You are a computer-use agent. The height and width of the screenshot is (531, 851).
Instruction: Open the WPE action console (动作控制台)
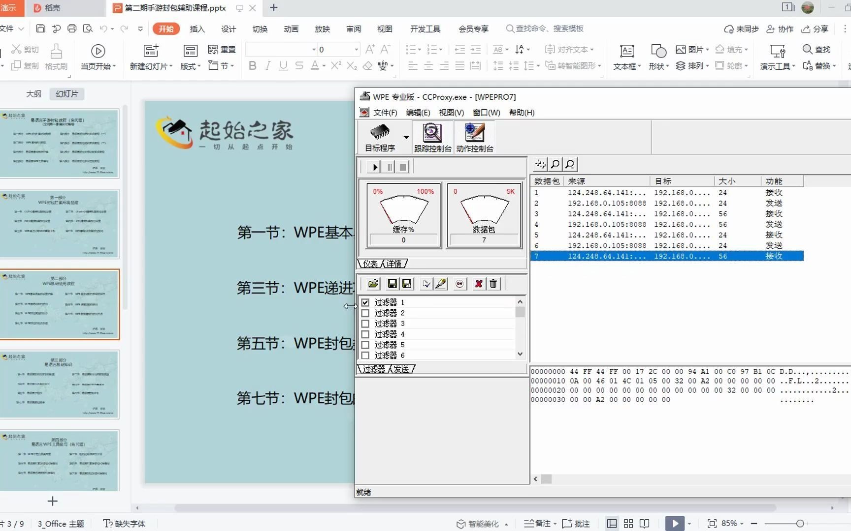[475, 137]
